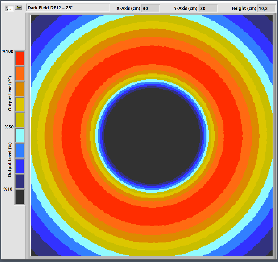Screen dimensions: 278x262
Task: Click the X-Axis (cm) label
Action: tap(128, 8)
